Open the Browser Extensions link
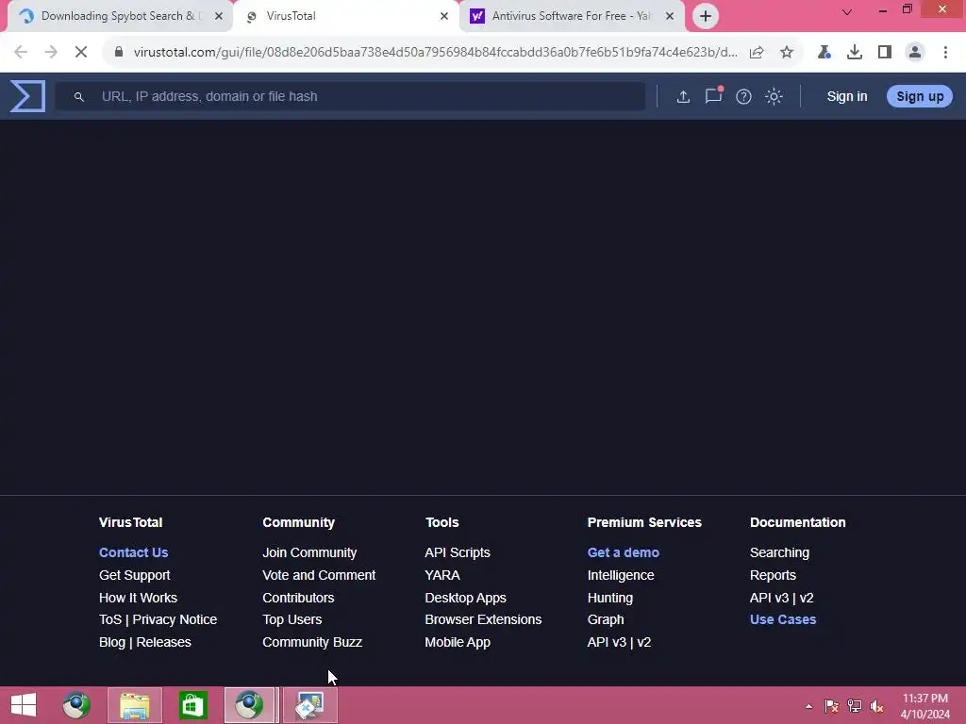This screenshot has height=724, width=966. click(483, 620)
